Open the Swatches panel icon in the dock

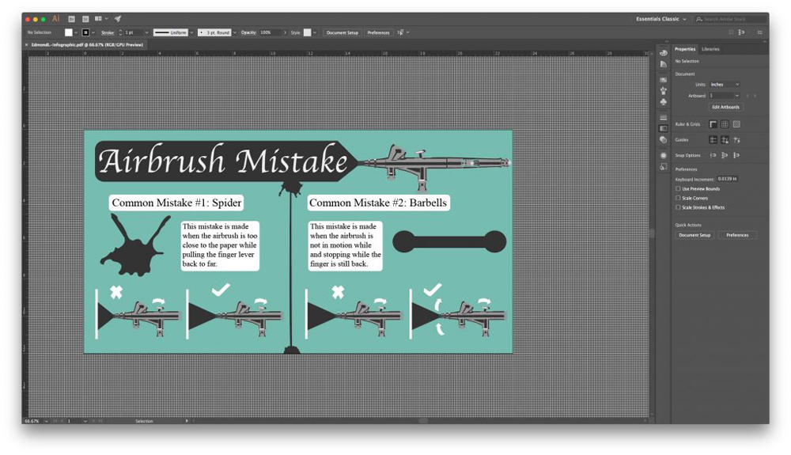[x=664, y=80]
